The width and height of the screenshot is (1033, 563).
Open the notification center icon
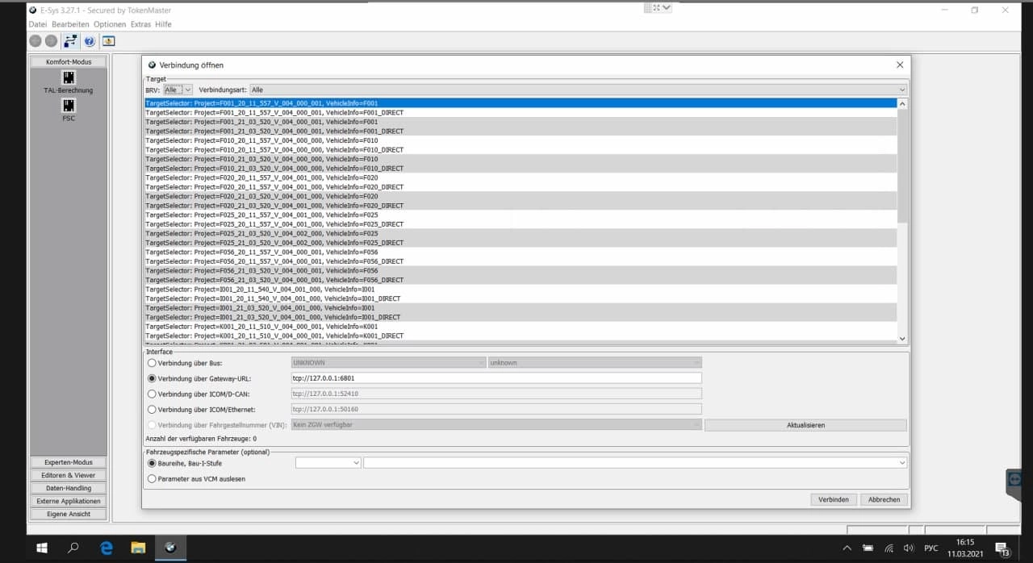1002,548
